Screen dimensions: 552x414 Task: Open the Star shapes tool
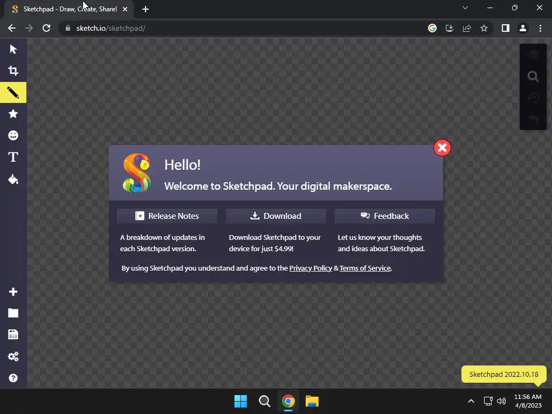[13, 114]
